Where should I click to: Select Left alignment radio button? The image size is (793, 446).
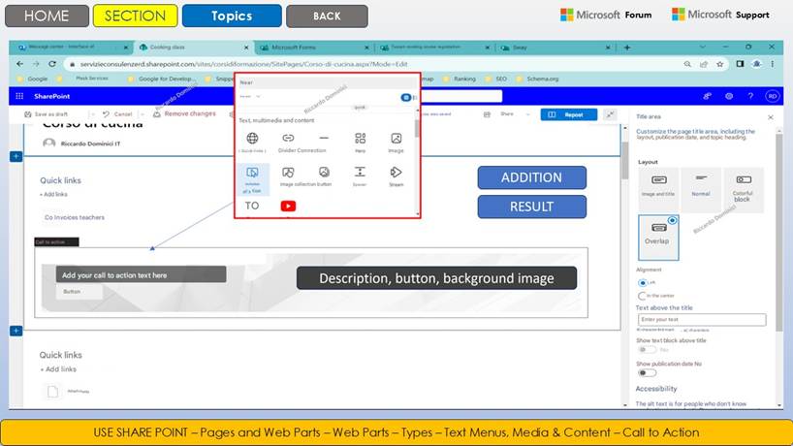(643, 283)
